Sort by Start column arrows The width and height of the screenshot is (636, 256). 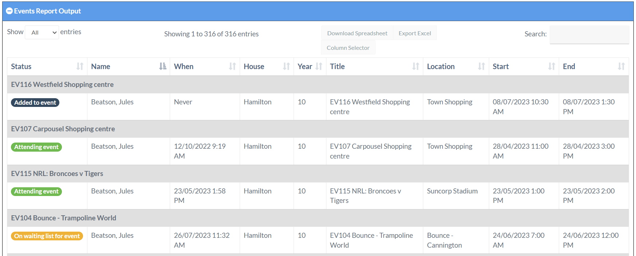click(x=552, y=67)
